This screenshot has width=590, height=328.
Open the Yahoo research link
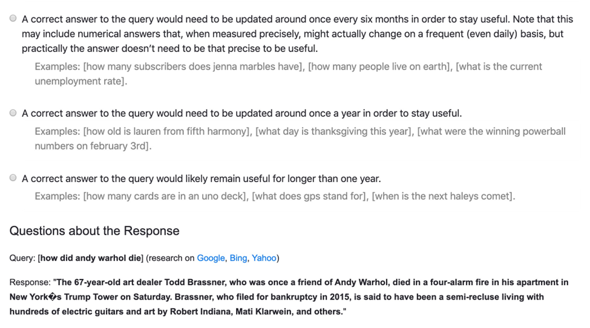point(264,258)
